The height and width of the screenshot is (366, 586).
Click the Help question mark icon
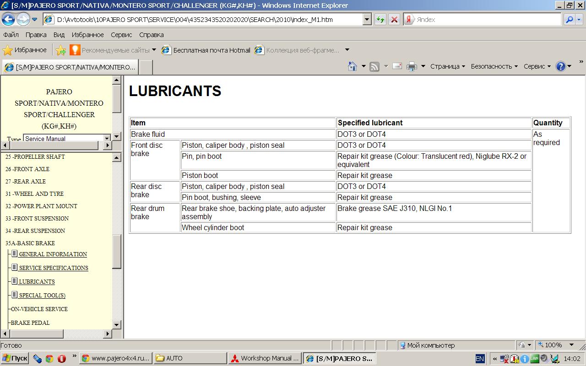pyautogui.click(x=560, y=66)
